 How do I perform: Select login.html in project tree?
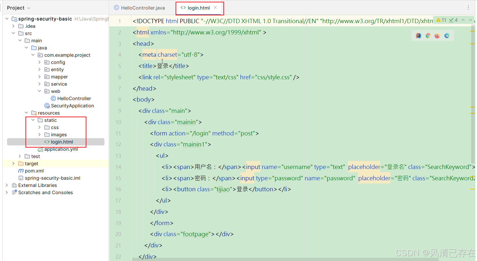click(x=62, y=142)
